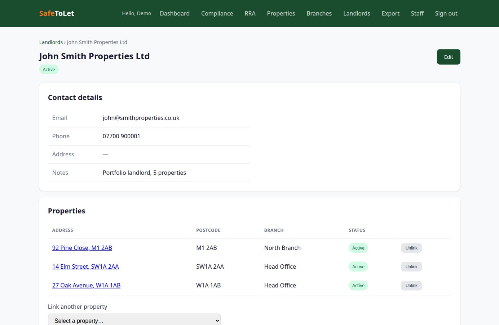Unlink the 27 Oak Avenue property
The width and height of the screenshot is (499, 325).
411,286
